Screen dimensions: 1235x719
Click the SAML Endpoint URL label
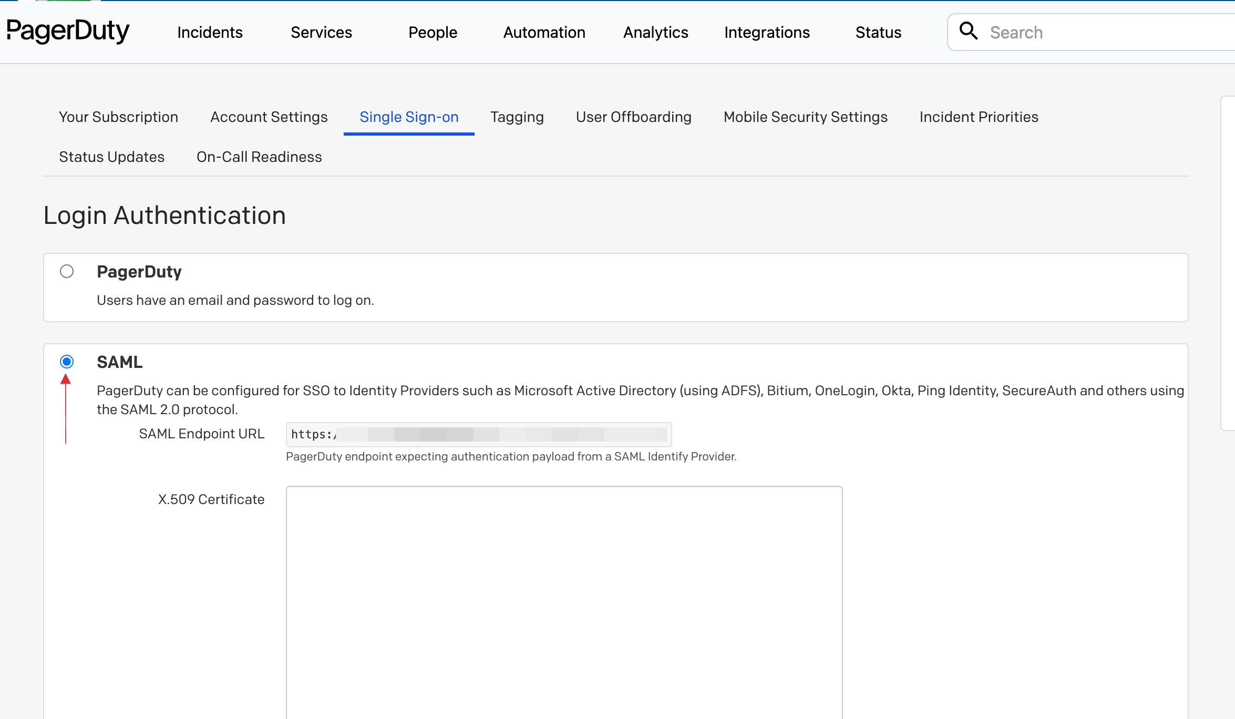click(201, 434)
